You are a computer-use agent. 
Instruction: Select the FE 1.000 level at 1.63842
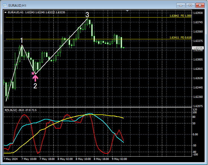click(x=180, y=16)
